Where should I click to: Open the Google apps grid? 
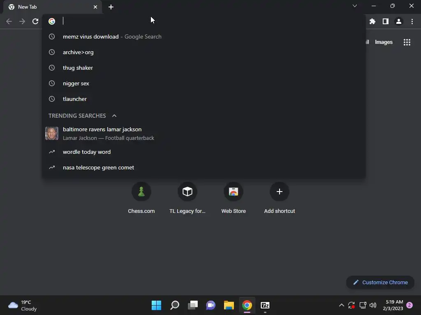pos(407,42)
